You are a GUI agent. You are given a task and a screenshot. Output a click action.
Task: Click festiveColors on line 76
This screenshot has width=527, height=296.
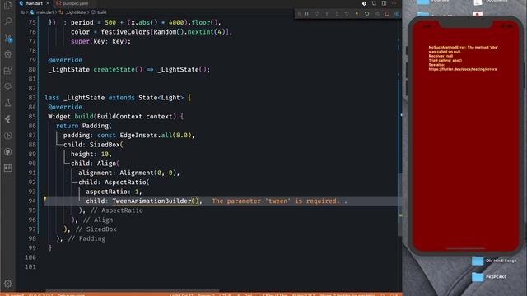(x=125, y=32)
